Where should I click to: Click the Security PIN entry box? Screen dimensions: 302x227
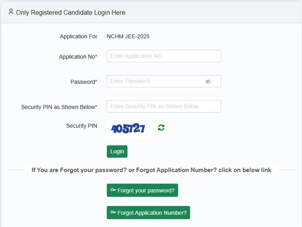[164, 106]
